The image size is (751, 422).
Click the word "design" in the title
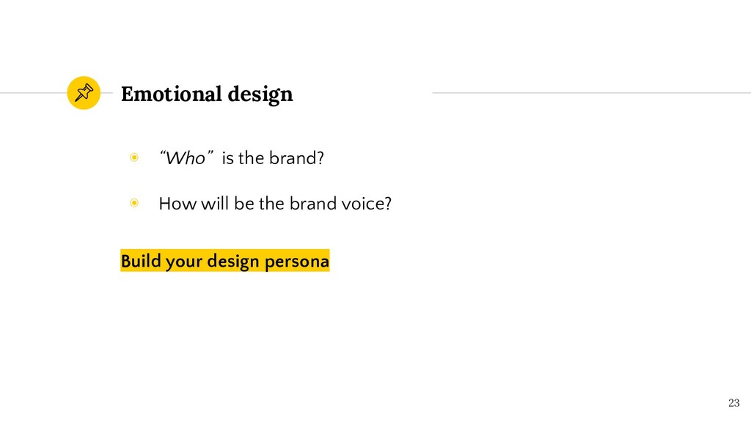(260, 95)
